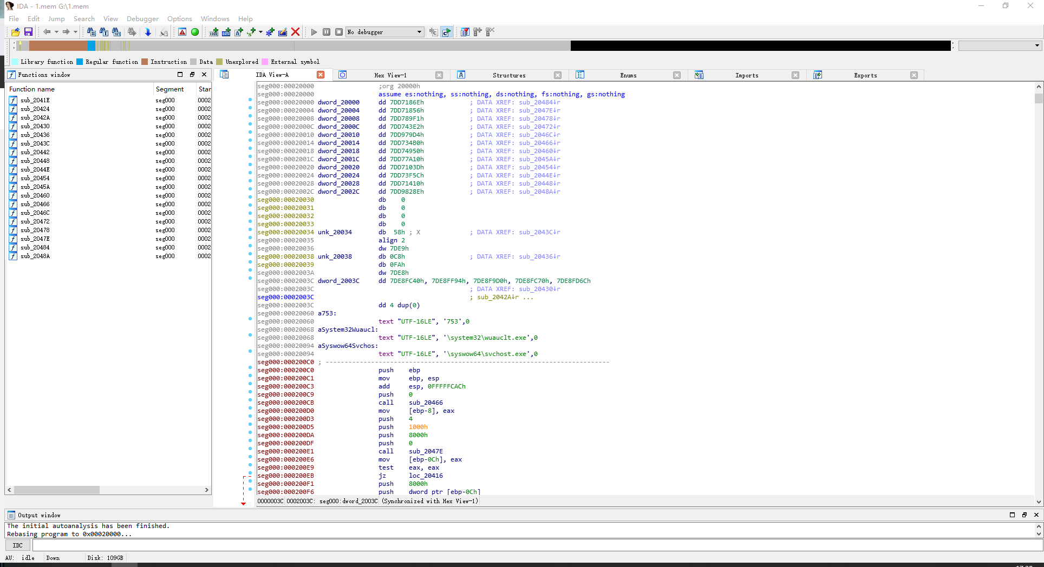The height and width of the screenshot is (567, 1044).
Task: Click the red warning triangle icon
Action: click(182, 32)
